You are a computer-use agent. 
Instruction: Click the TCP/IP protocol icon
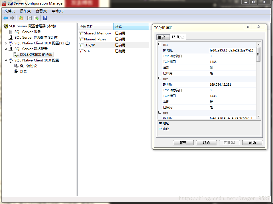(81, 45)
